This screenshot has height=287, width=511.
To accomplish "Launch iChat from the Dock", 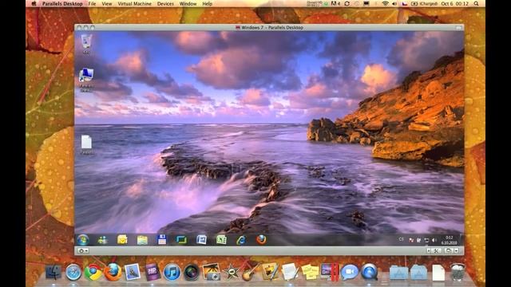I will click(350, 273).
